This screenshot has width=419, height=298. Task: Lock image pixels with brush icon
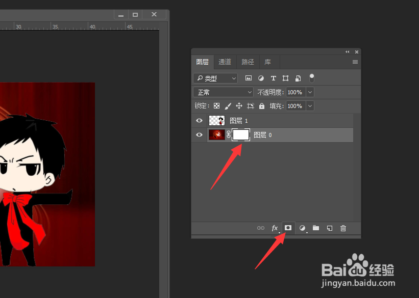click(x=228, y=106)
